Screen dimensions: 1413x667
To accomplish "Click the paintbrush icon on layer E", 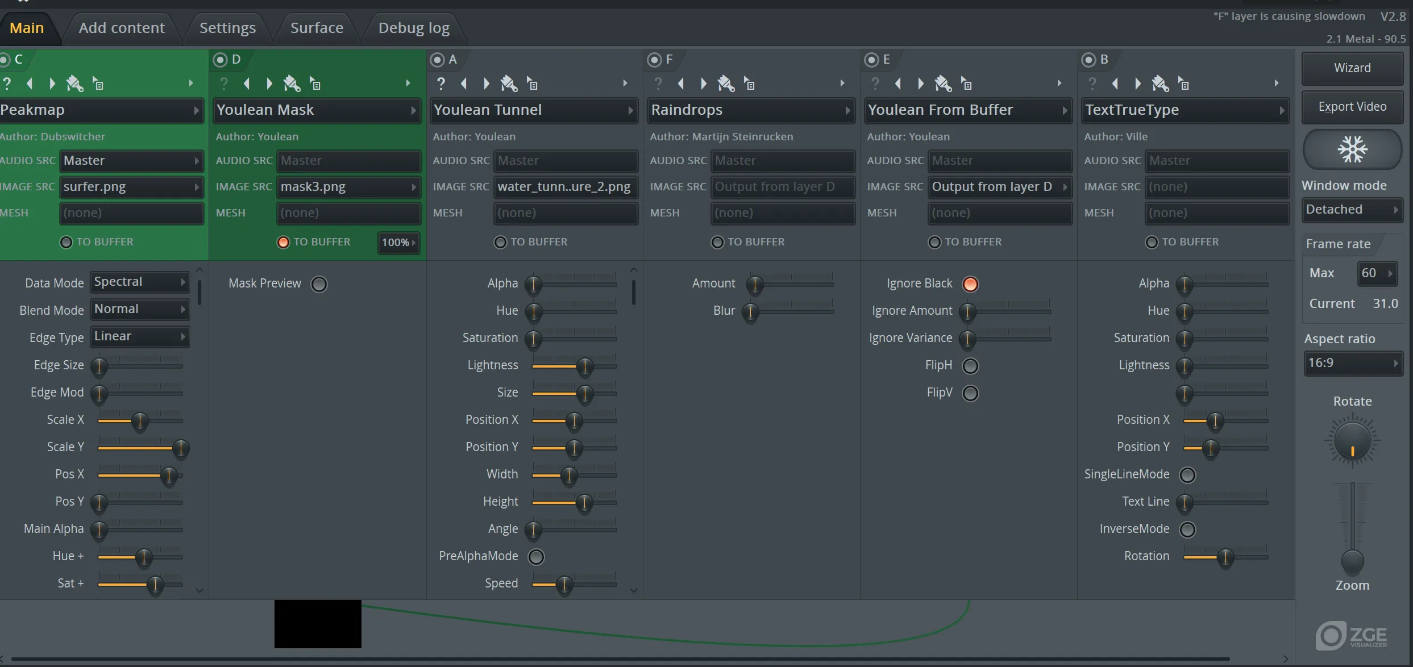I will [x=943, y=84].
